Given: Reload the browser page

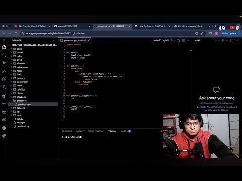Looking at the screenshot, I should 16,33.
